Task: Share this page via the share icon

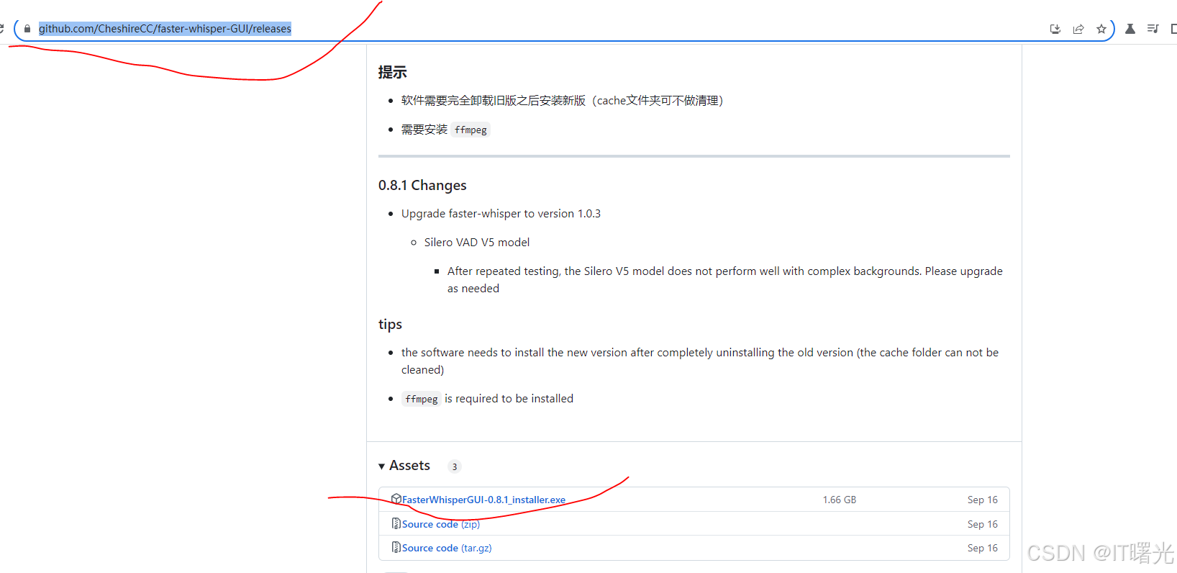Action: click(1078, 29)
